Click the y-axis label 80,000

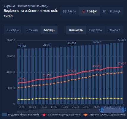point(11,40)
